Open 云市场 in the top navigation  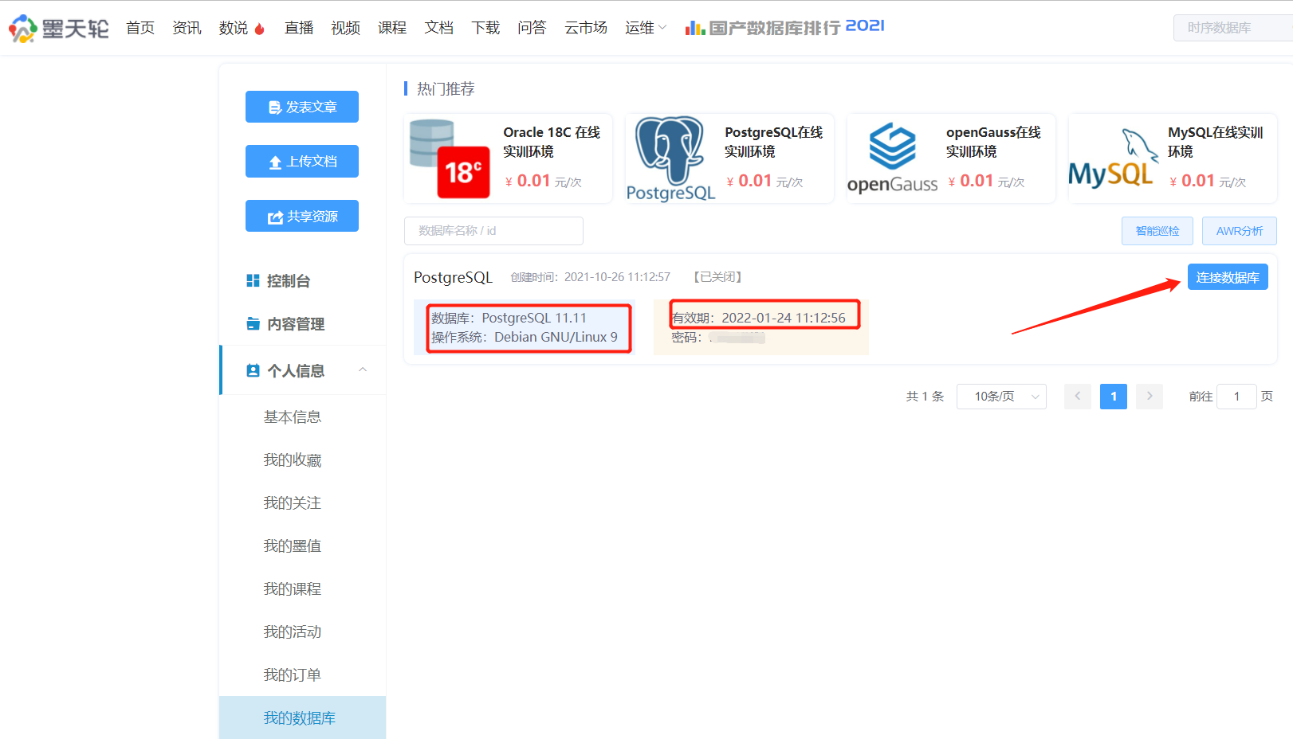pos(586,28)
